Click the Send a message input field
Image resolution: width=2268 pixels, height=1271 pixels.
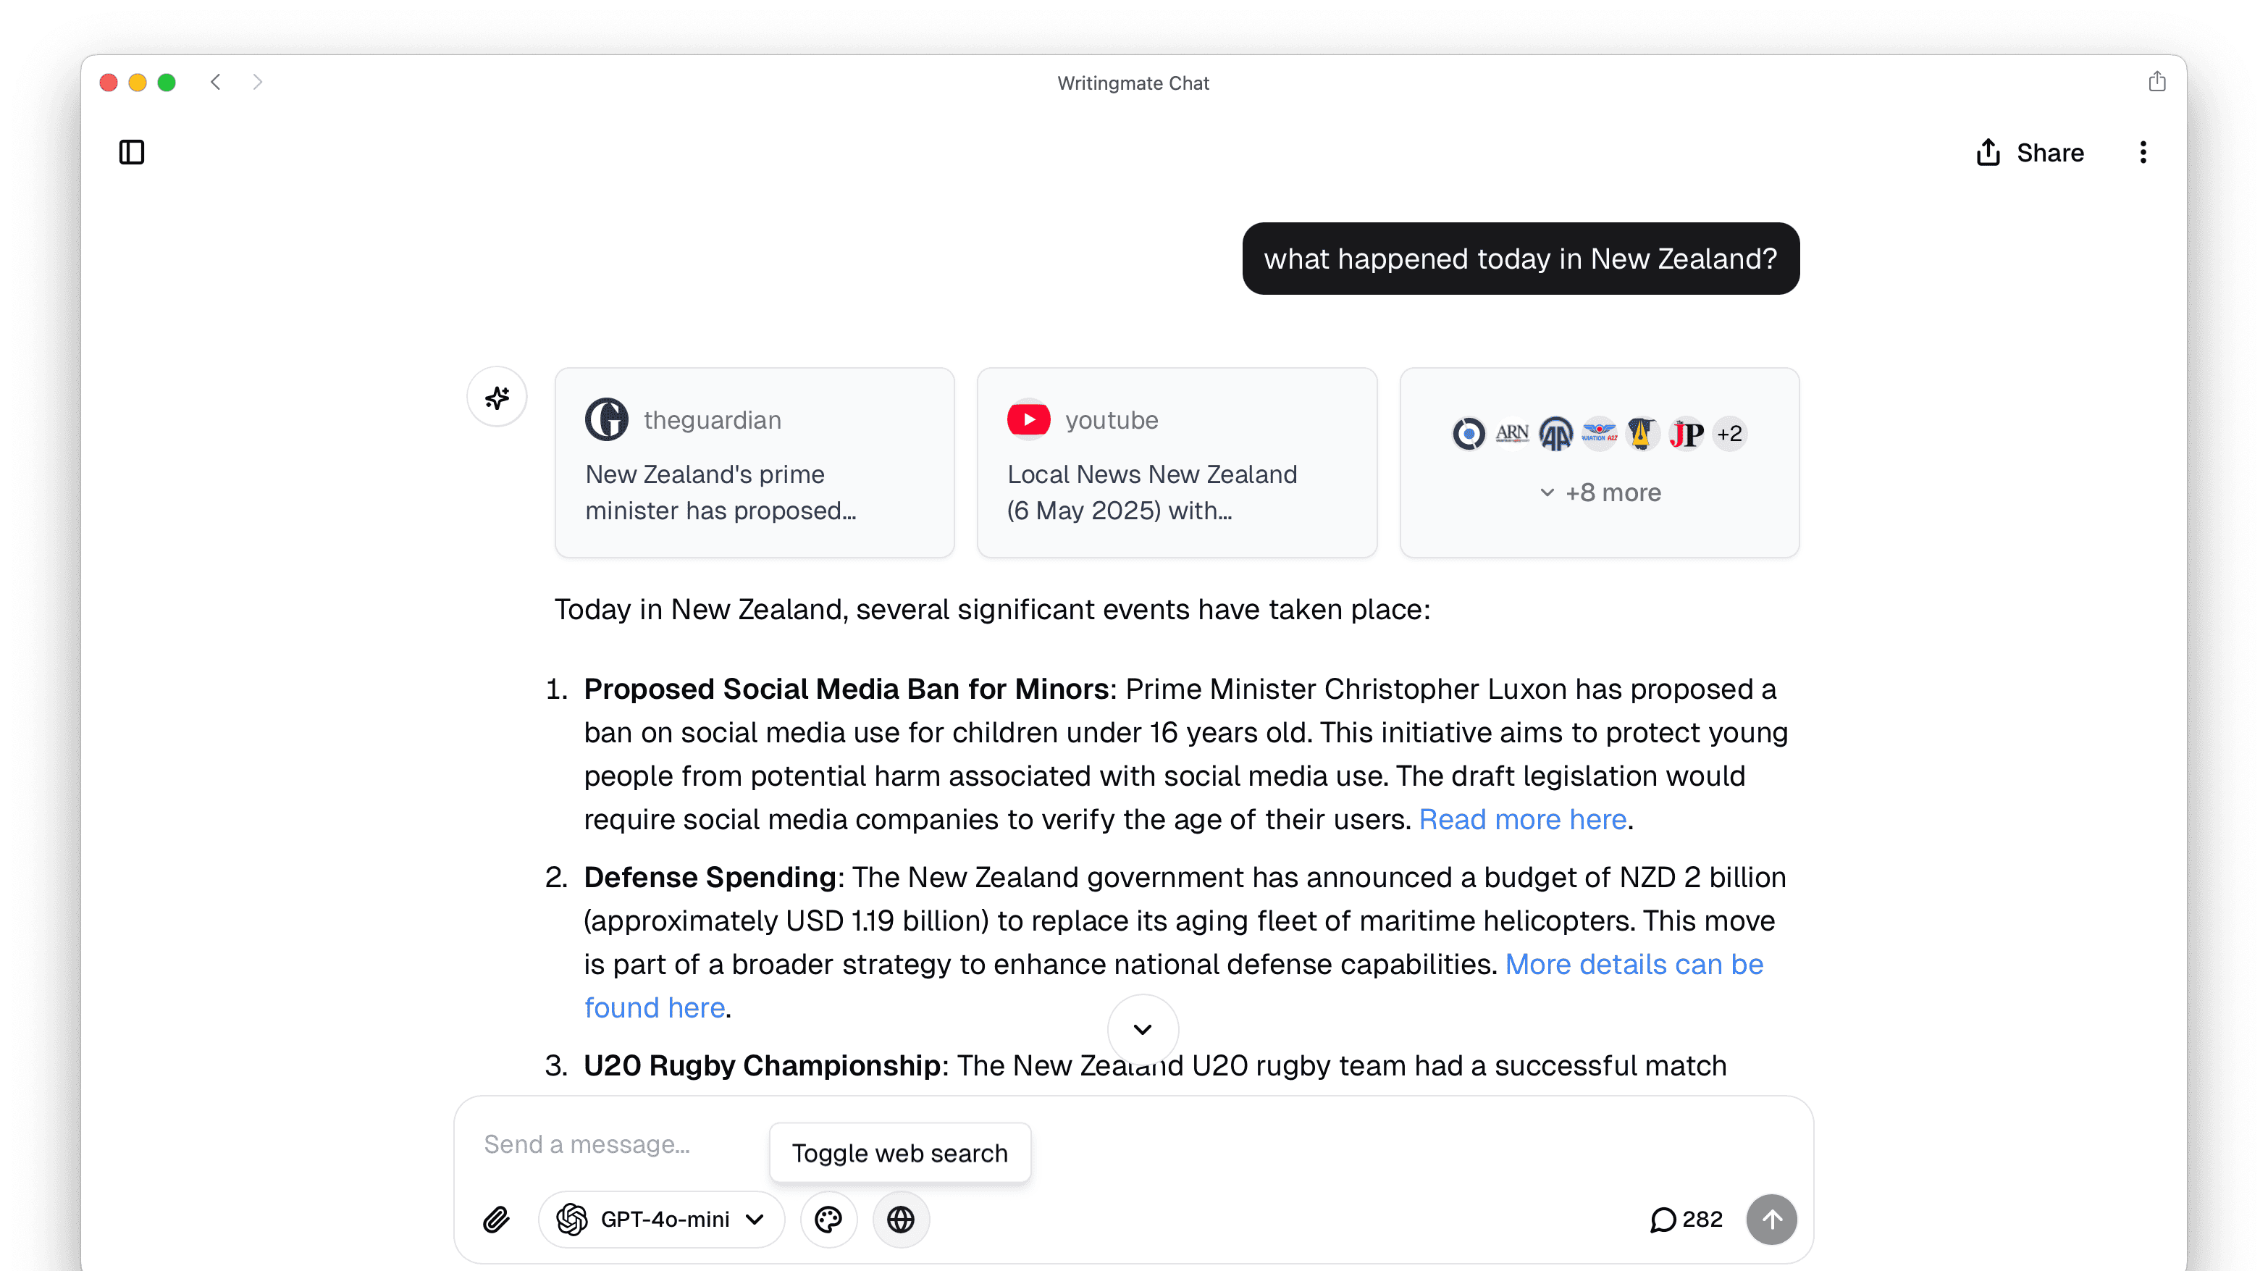click(616, 1144)
